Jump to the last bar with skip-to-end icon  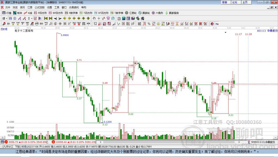pos(50,18)
